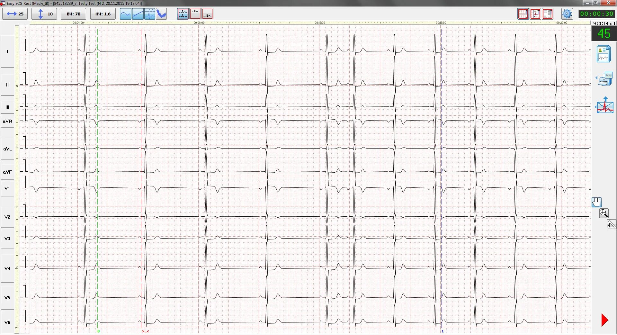Change the paper speed setting (25)
This screenshot has width=617, height=335.
click(x=15, y=14)
